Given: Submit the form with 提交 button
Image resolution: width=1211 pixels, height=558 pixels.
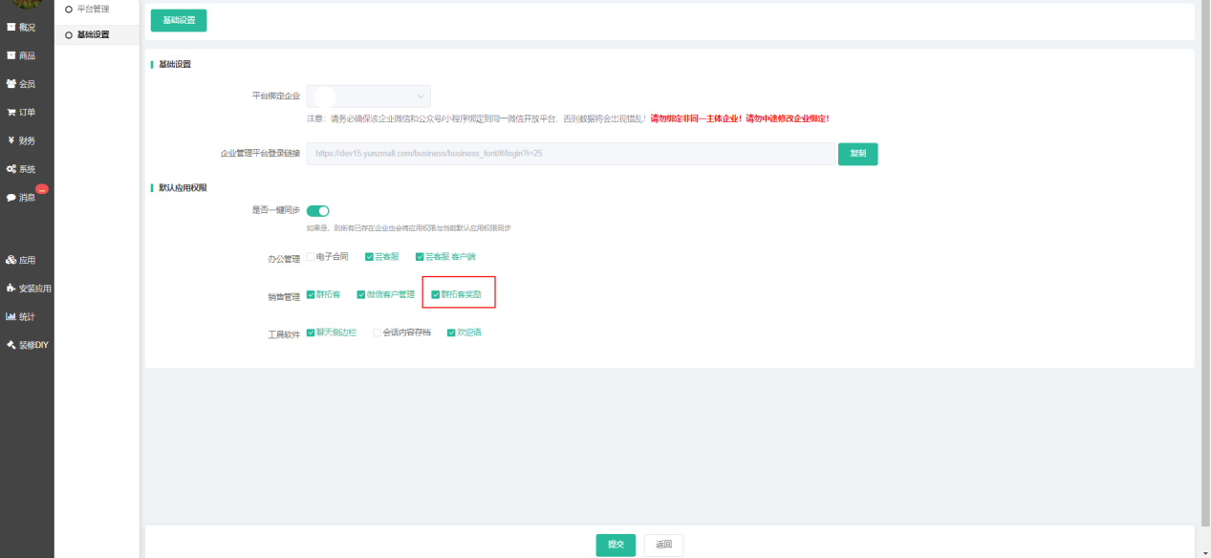Looking at the screenshot, I should click(x=616, y=545).
